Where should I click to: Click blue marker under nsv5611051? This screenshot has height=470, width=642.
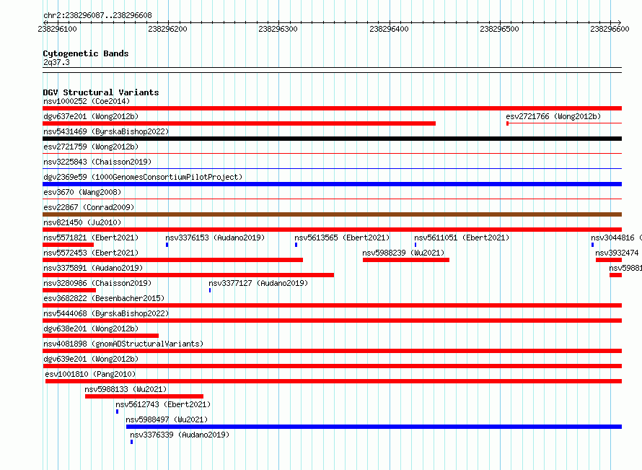click(415, 245)
